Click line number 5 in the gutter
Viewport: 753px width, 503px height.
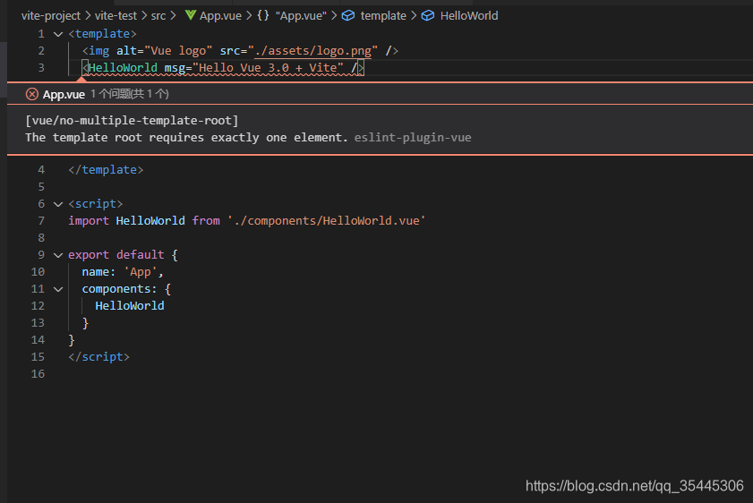point(41,187)
